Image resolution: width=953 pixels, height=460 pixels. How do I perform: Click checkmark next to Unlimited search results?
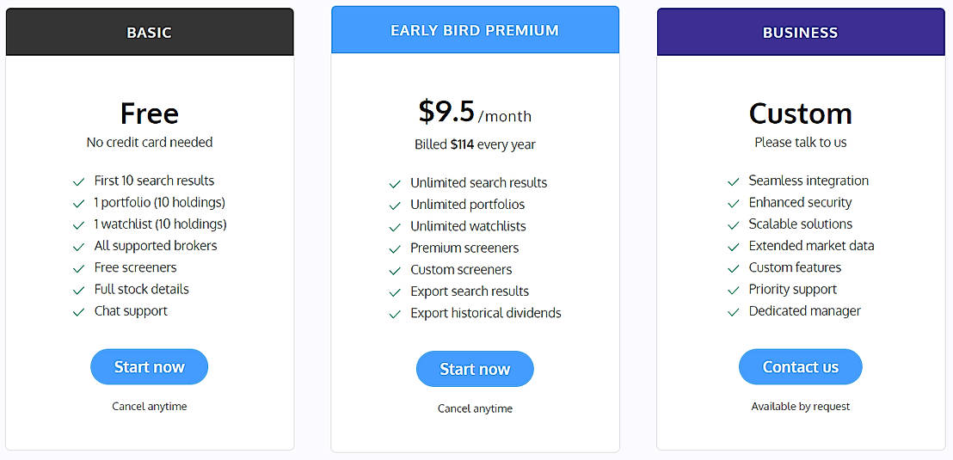[395, 184]
